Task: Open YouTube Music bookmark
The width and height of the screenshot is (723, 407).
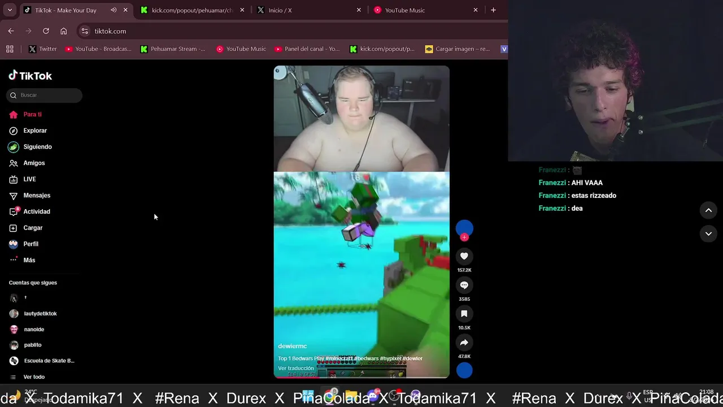Action: (x=241, y=49)
